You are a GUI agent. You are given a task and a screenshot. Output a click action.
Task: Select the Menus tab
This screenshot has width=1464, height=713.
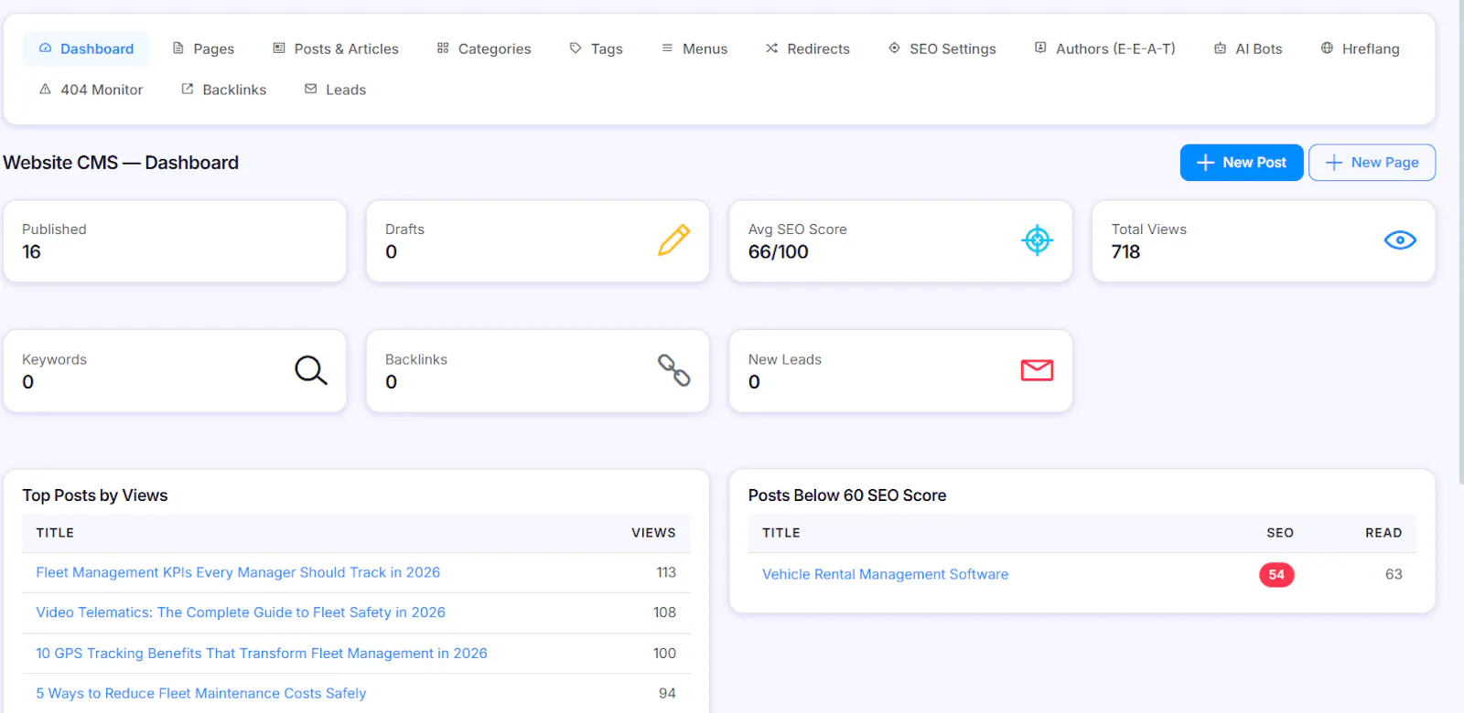point(694,48)
